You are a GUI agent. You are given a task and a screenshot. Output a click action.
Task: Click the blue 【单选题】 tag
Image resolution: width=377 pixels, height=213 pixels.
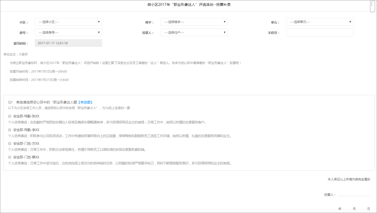(x=86, y=102)
